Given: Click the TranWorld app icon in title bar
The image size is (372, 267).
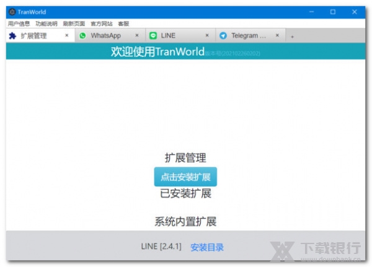Looking at the screenshot, I should click(x=12, y=12).
